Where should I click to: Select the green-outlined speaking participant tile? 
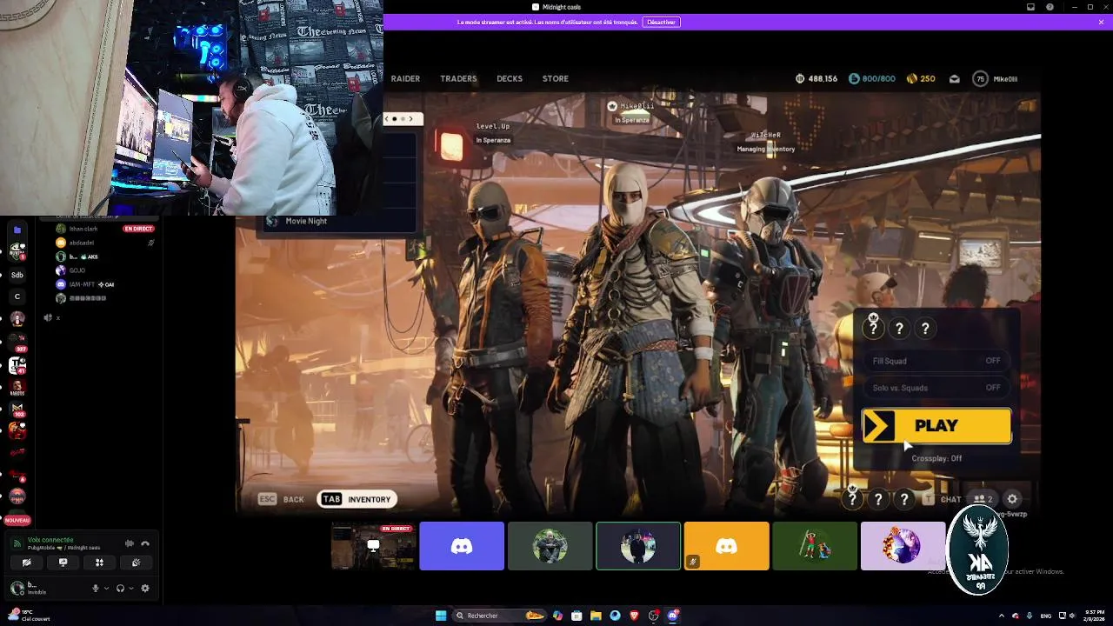(638, 546)
